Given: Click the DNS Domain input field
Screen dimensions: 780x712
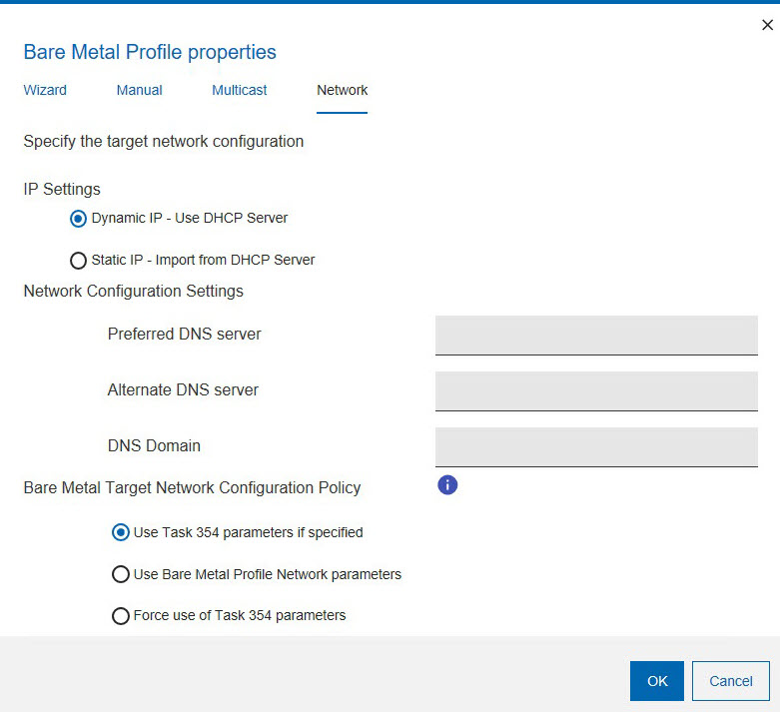Looking at the screenshot, I should [596, 446].
